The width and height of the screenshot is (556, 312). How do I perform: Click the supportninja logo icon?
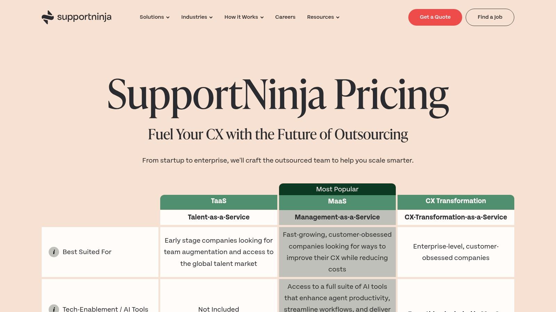(x=47, y=17)
